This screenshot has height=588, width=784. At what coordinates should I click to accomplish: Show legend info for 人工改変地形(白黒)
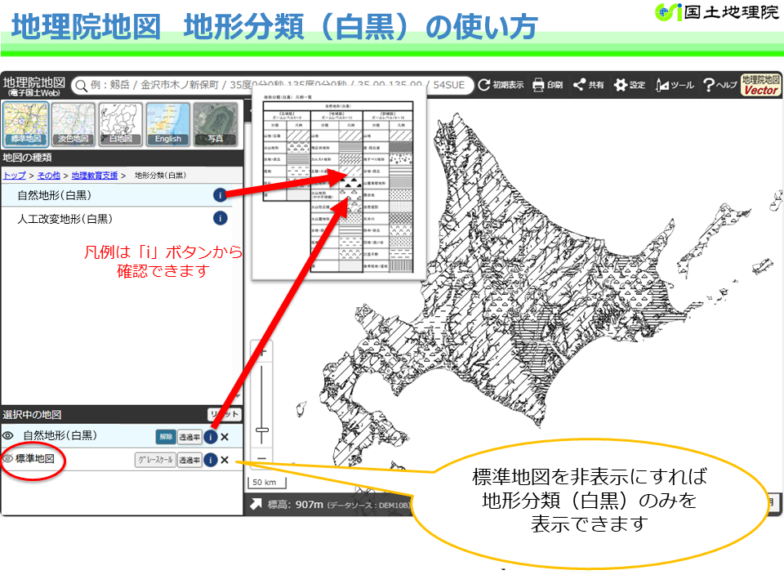220,218
